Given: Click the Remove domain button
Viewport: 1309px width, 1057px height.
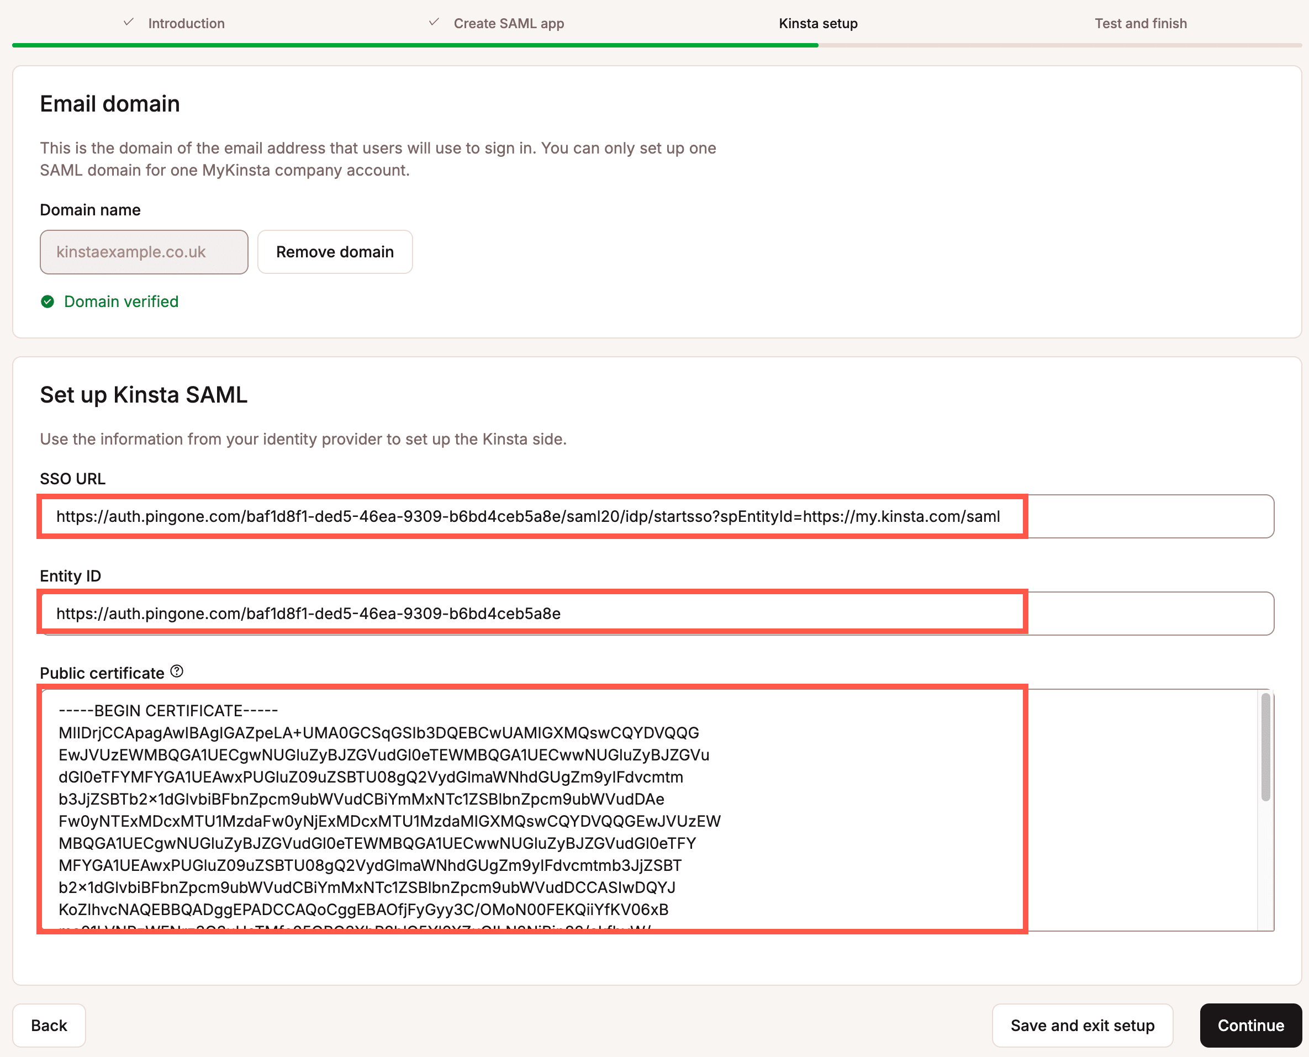Looking at the screenshot, I should tap(335, 251).
